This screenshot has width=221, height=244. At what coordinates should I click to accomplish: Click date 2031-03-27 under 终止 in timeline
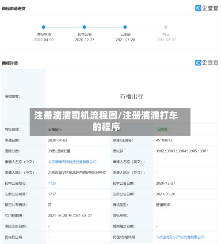click(166, 40)
